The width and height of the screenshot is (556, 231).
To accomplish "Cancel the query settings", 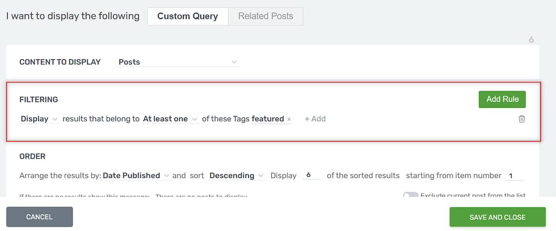I will coord(39,217).
